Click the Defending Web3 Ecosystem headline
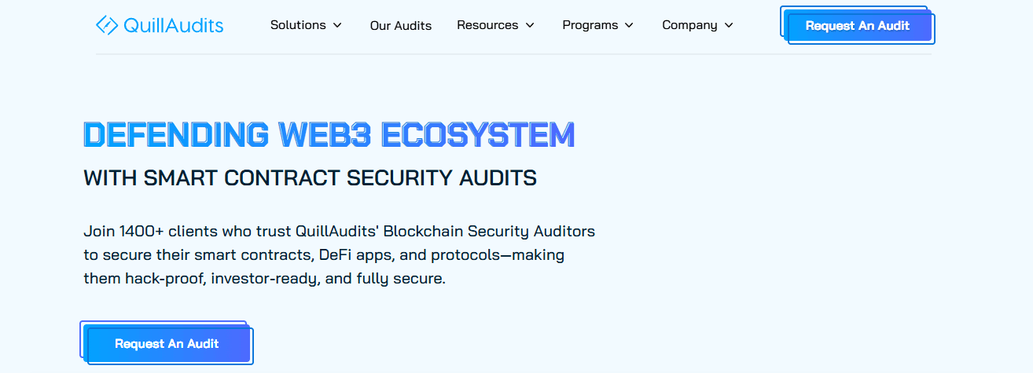Screen dimensions: 1033x373 pyautogui.click(x=329, y=135)
